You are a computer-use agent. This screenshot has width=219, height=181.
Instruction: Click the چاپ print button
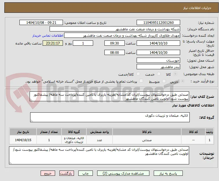click(x=86, y=173)
